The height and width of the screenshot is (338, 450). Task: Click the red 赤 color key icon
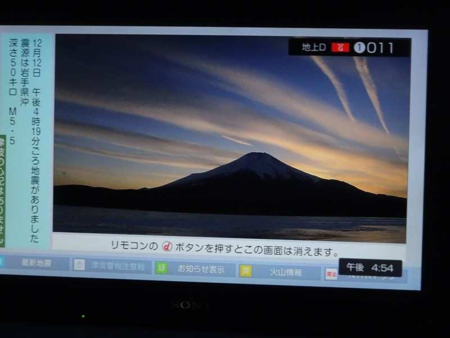pyautogui.click(x=79, y=265)
